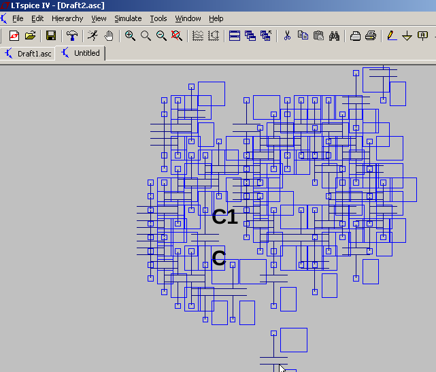Zoom to fit with crossed magnifier icon
The image size is (436, 372).
pos(177,36)
